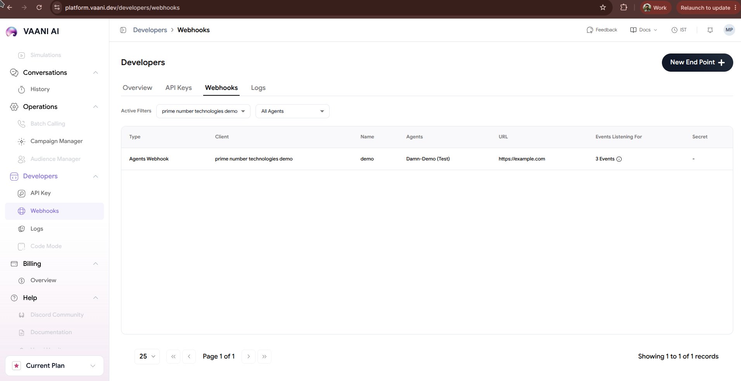
Task: Collapse the Operations section
Action: coord(95,107)
